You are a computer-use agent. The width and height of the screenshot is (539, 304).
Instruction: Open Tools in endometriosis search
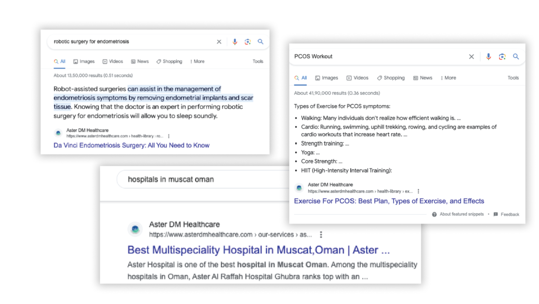(x=258, y=62)
